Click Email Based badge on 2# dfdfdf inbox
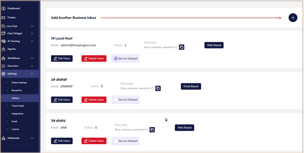 (x=191, y=86)
